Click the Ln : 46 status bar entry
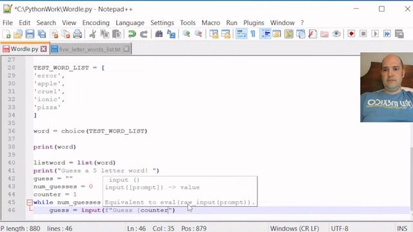413x232 pixels. pyautogui.click(x=136, y=228)
